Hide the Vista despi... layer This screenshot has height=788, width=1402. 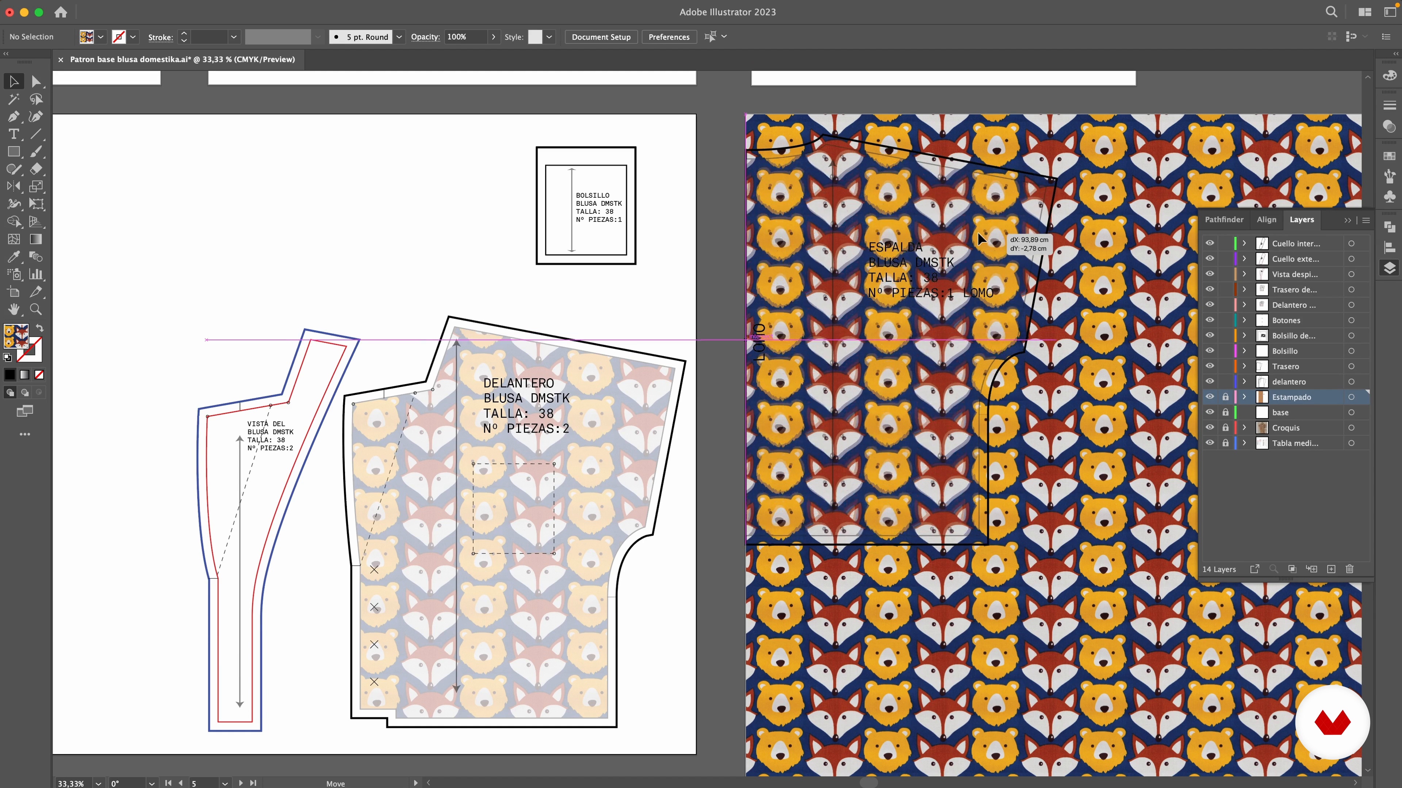1209,274
